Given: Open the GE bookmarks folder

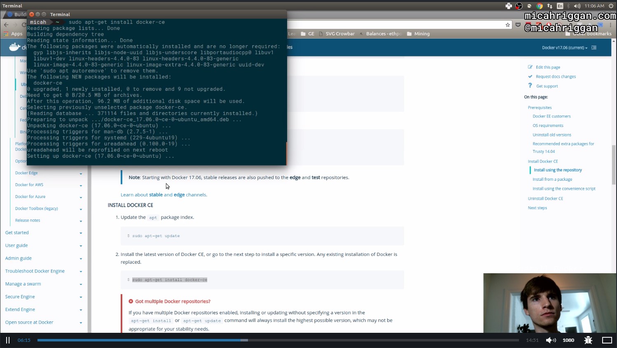Looking at the screenshot, I should (x=308, y=34).
